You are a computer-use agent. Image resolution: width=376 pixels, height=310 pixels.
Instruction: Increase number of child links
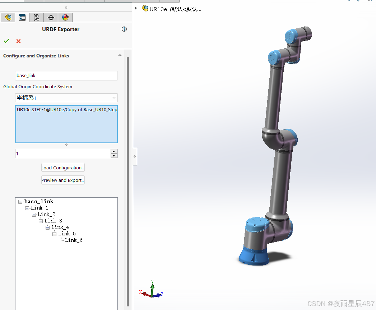click(114, 151)
